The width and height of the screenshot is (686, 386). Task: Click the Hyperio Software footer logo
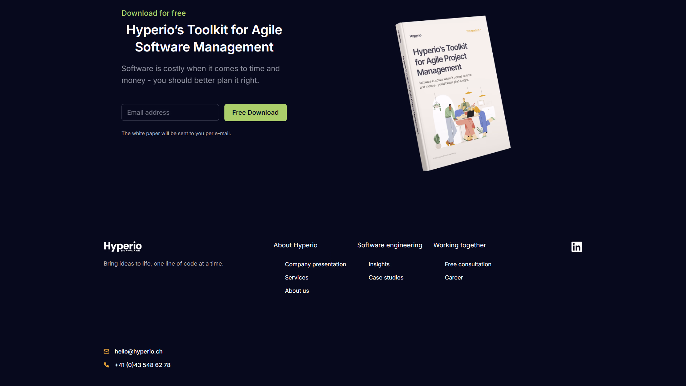(123, 246)
